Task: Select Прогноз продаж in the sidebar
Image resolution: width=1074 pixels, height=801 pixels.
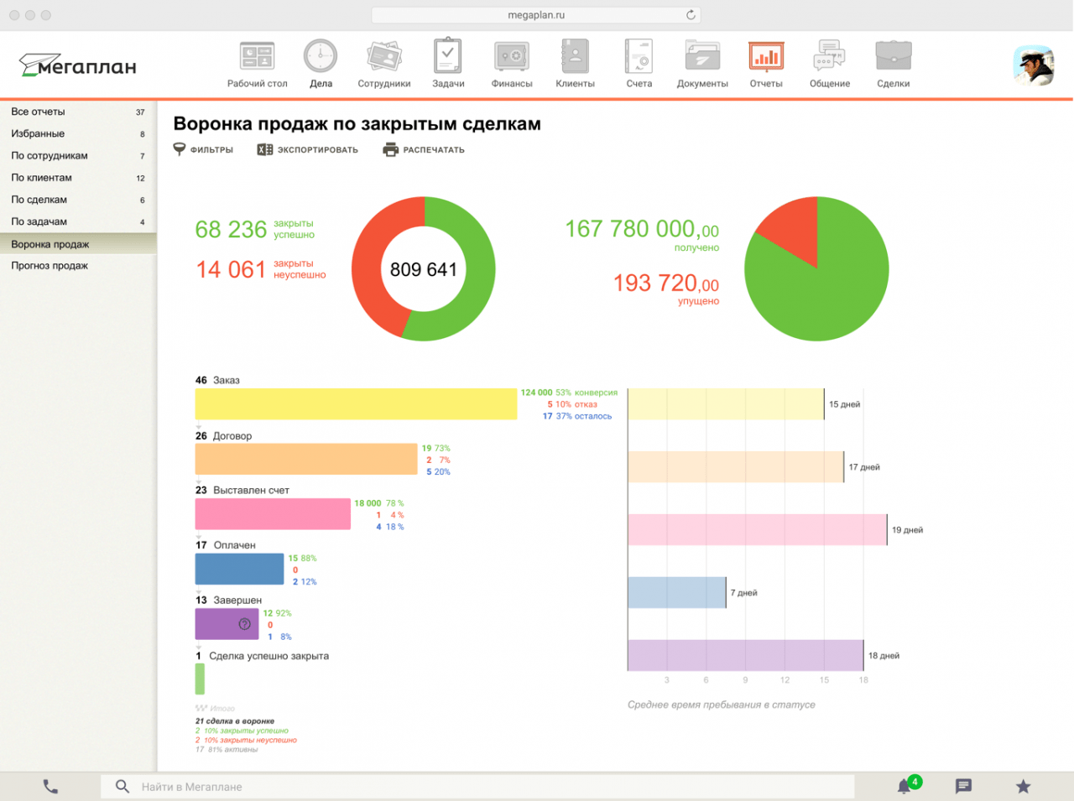Action: pos(78,266)
